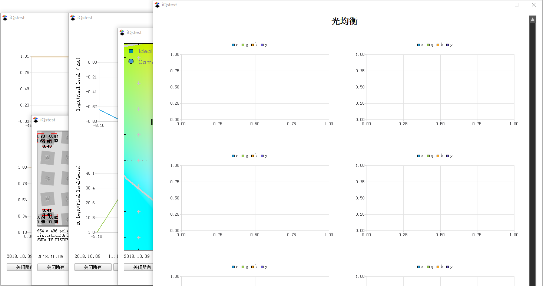Screen dimensions: 543x286
Task: Click 关闭所有 in the Ideal/Camera color window
Action: tap(139, 267)
